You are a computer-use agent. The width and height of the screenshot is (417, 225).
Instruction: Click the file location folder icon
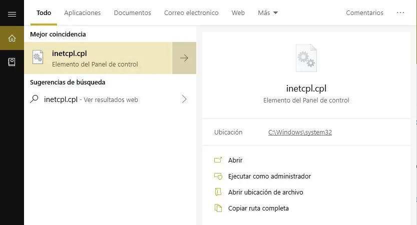pyautogui.click(x=218, y=192)
